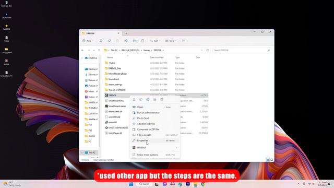
Task: Expand the recent locations chevron
Action: click(94, 50)
